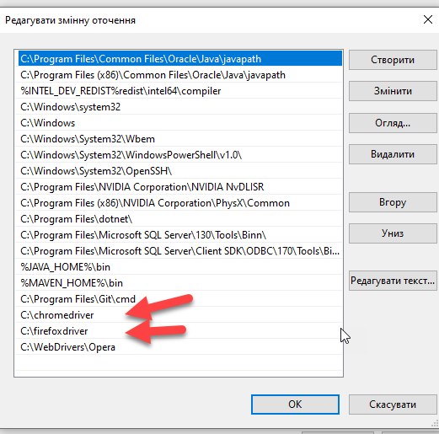
Task: Open the Огляд... browse dialog
Action: (x=393, y=123)
